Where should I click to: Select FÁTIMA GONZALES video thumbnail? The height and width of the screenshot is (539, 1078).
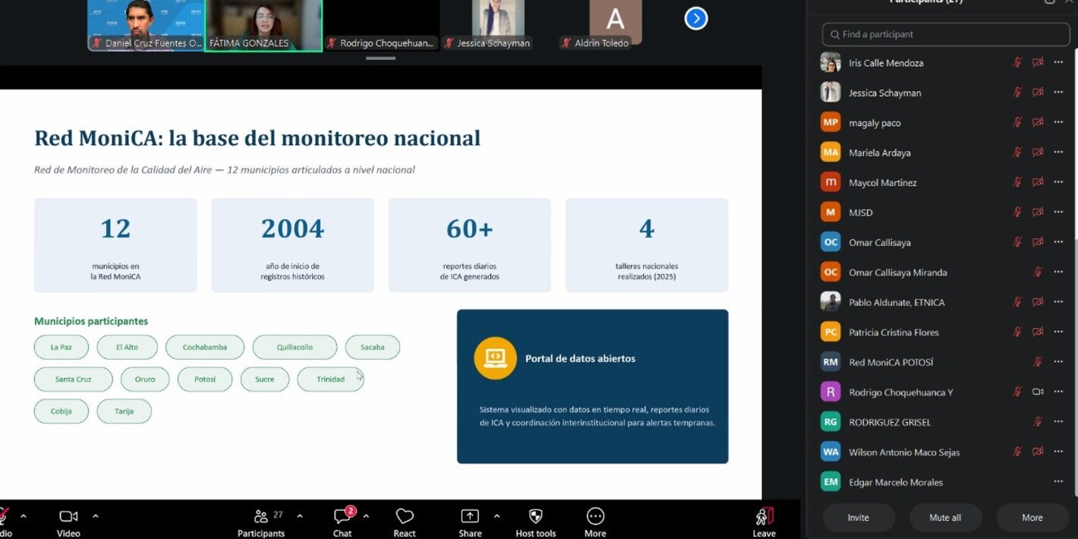click(x=263, y=25)
